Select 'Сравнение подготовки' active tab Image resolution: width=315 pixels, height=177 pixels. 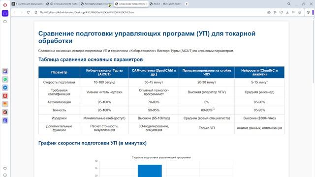pyautogui.click(x=131, y=4)
